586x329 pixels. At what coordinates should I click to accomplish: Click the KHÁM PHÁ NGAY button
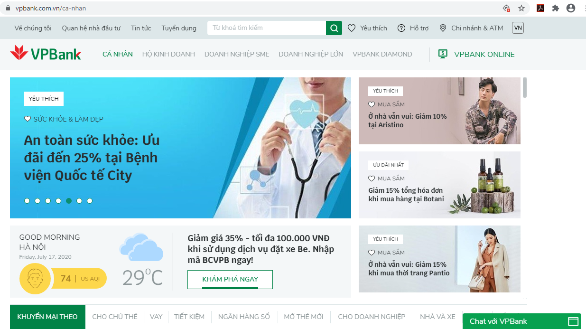(x=230, y=280)
